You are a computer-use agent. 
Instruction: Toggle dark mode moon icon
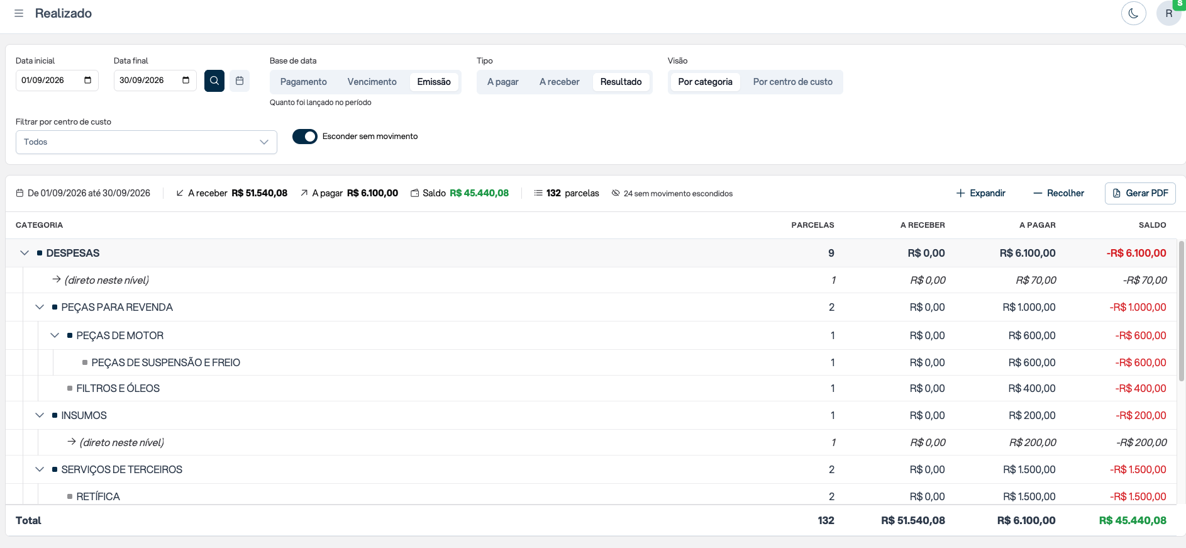(x=1134, y=13)
